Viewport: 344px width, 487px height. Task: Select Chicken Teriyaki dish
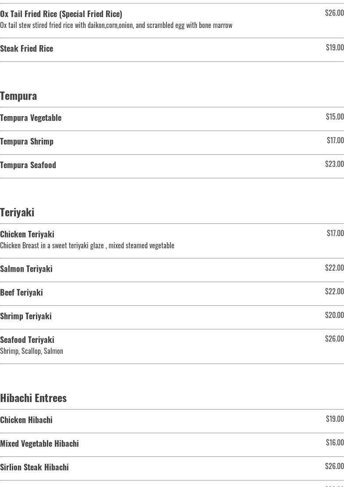(x=27, y=234)
